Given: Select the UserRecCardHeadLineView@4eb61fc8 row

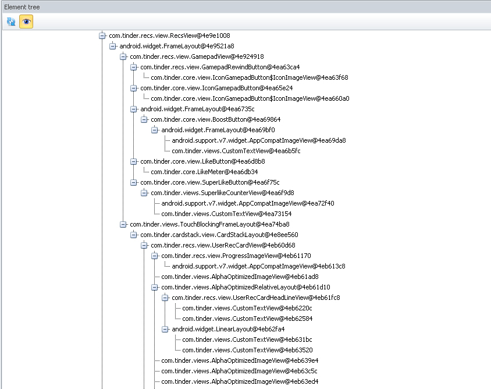Looking at the screenshot, I should coord(256,298).
